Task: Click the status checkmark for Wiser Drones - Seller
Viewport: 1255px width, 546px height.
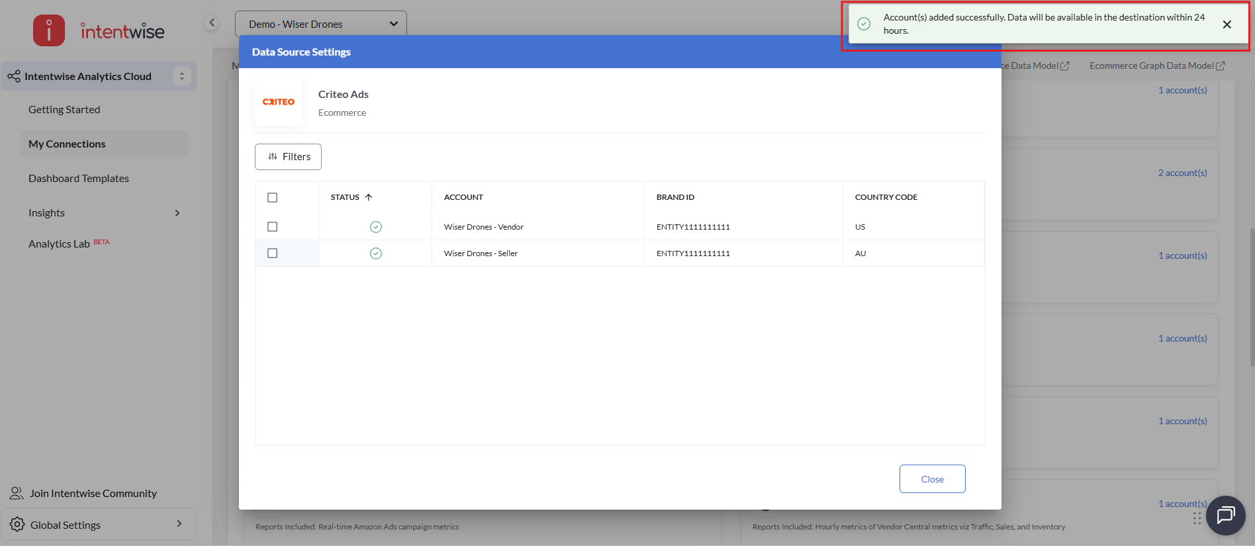Action: click(x=375, y=253)
